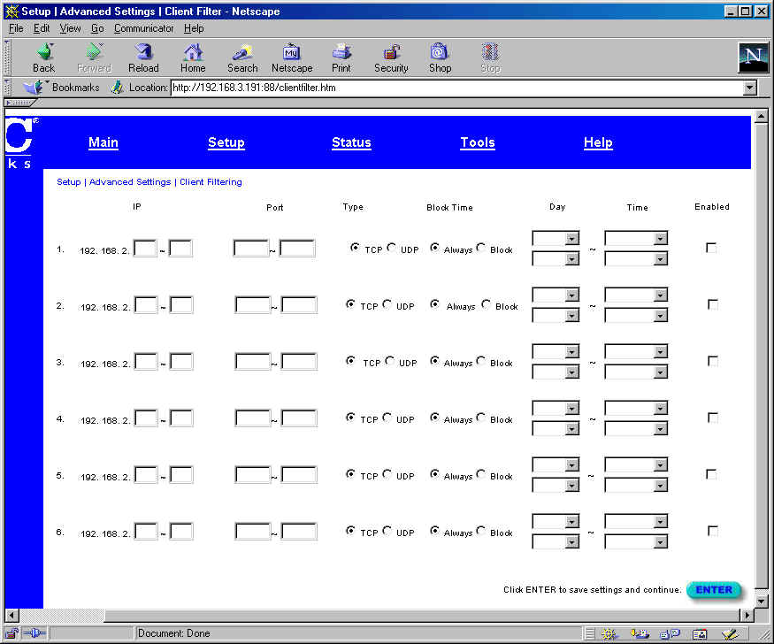Expand the Location URL history dropdown
Image resolution: width=774 pixels, height=644 pixels.
750,88
